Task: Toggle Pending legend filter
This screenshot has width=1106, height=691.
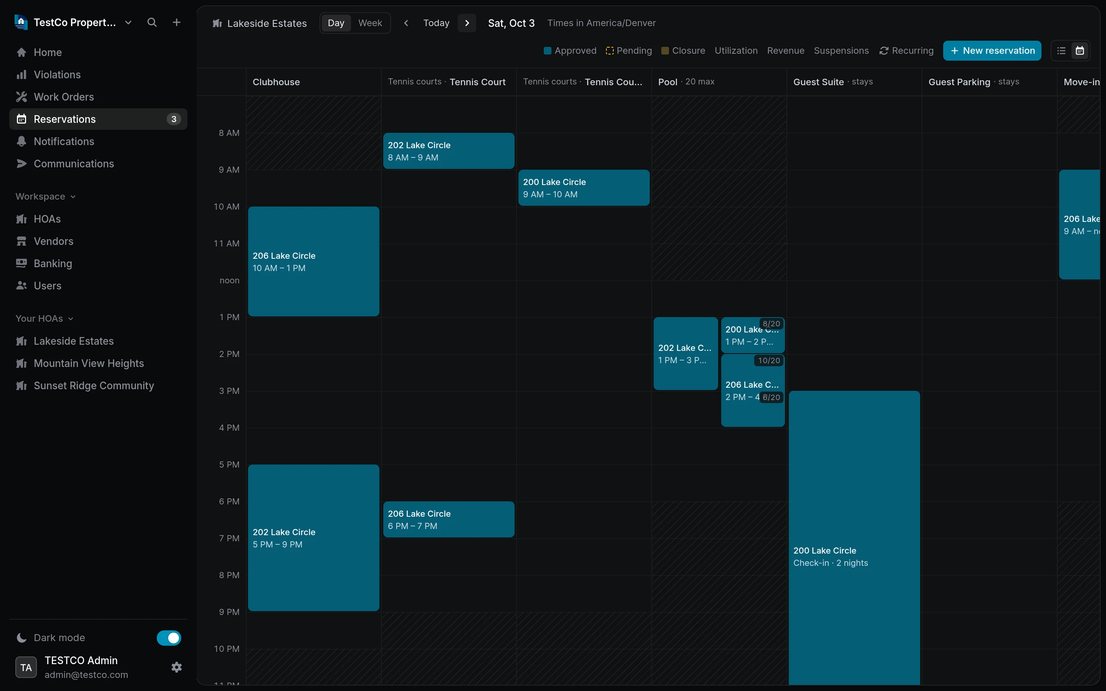Action: click(x=629, y=51)
